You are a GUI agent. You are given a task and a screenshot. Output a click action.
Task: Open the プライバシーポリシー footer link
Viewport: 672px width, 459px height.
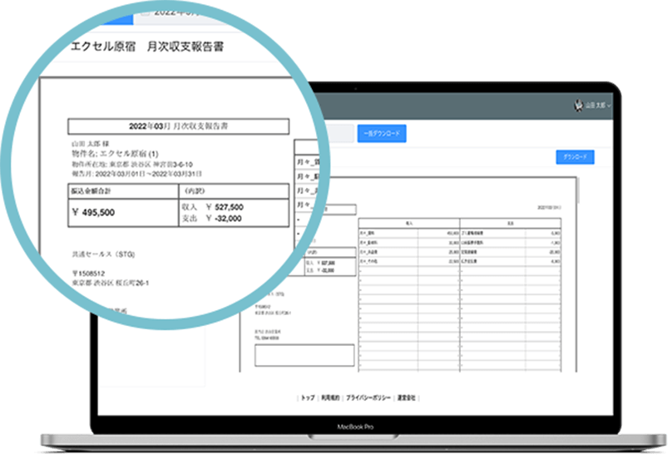tap(369, 398)
